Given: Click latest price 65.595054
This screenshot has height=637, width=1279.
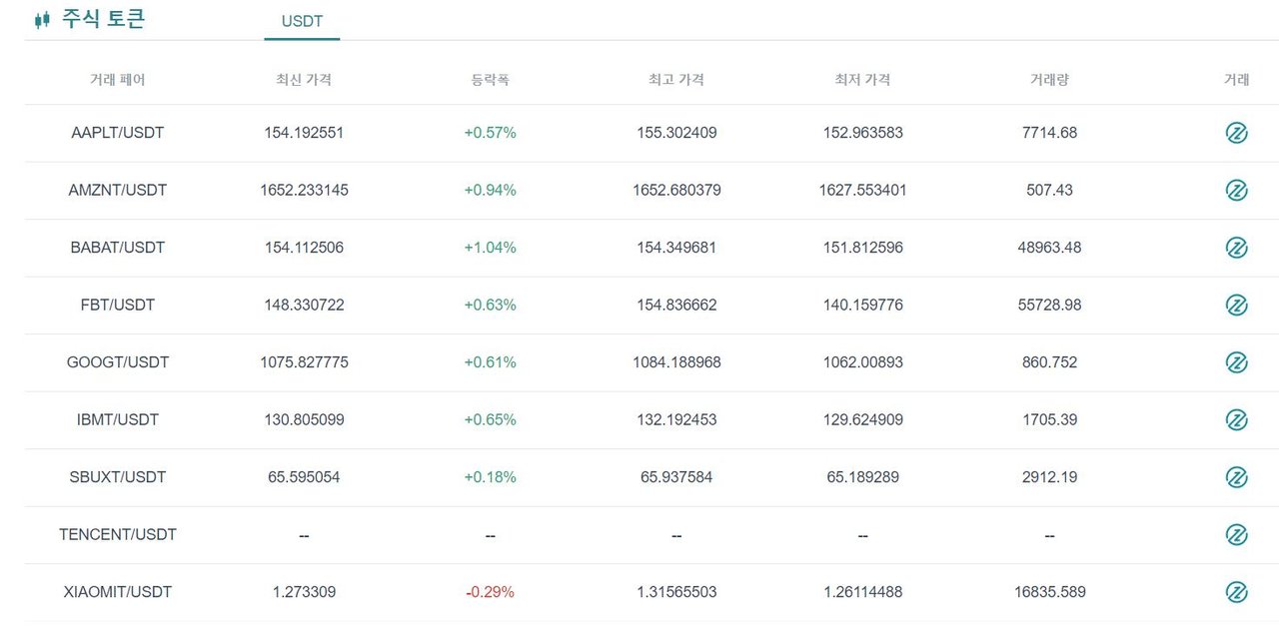Looking at the screenshot, I should click(x=304, y=477).
